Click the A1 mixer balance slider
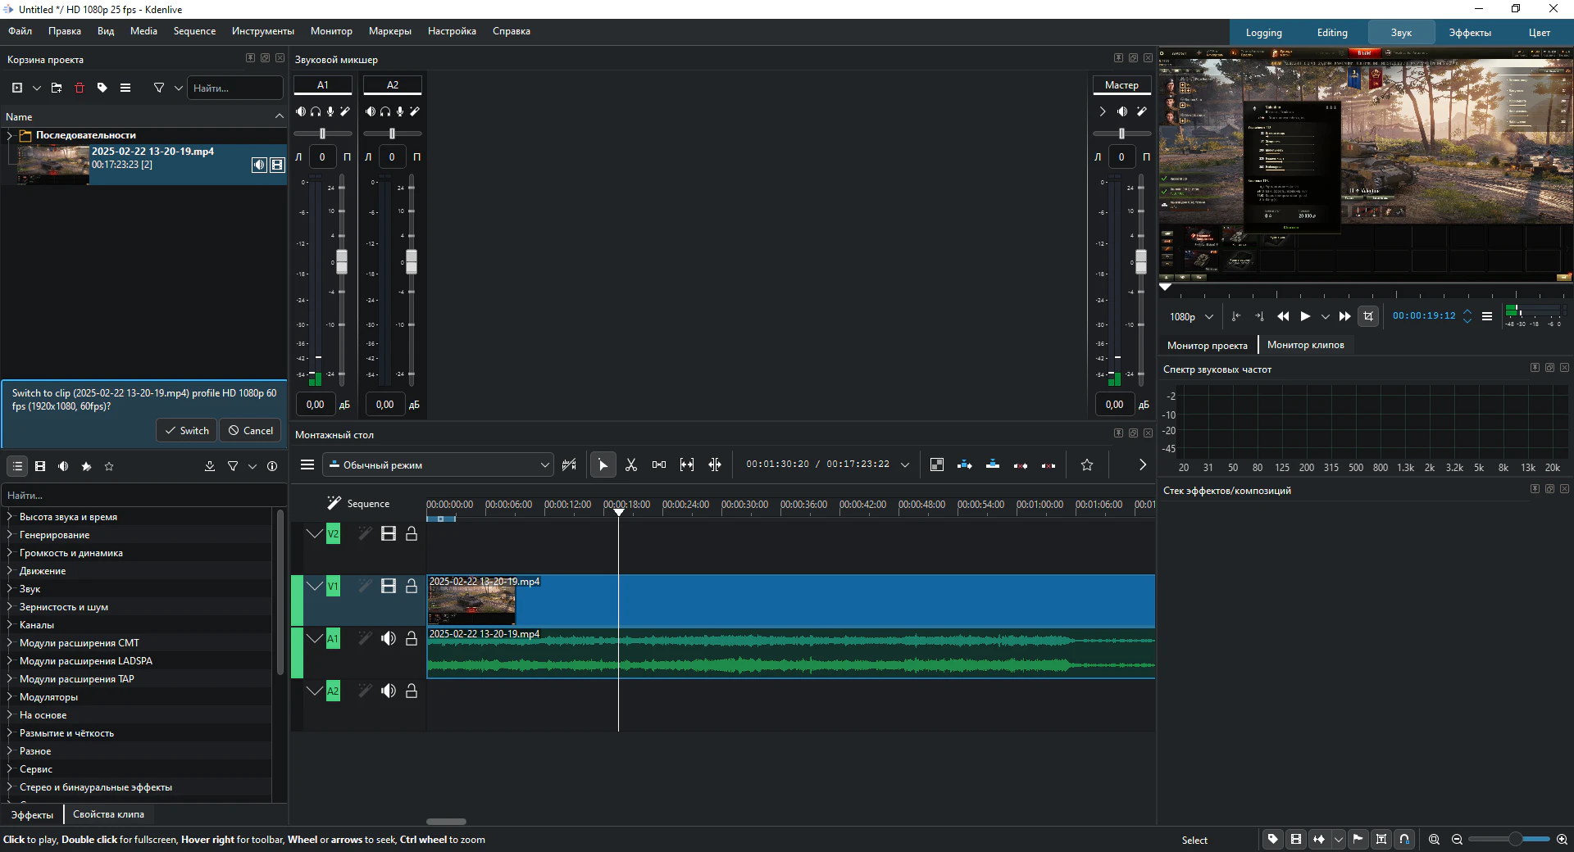1574x852 pixels. 323,134
